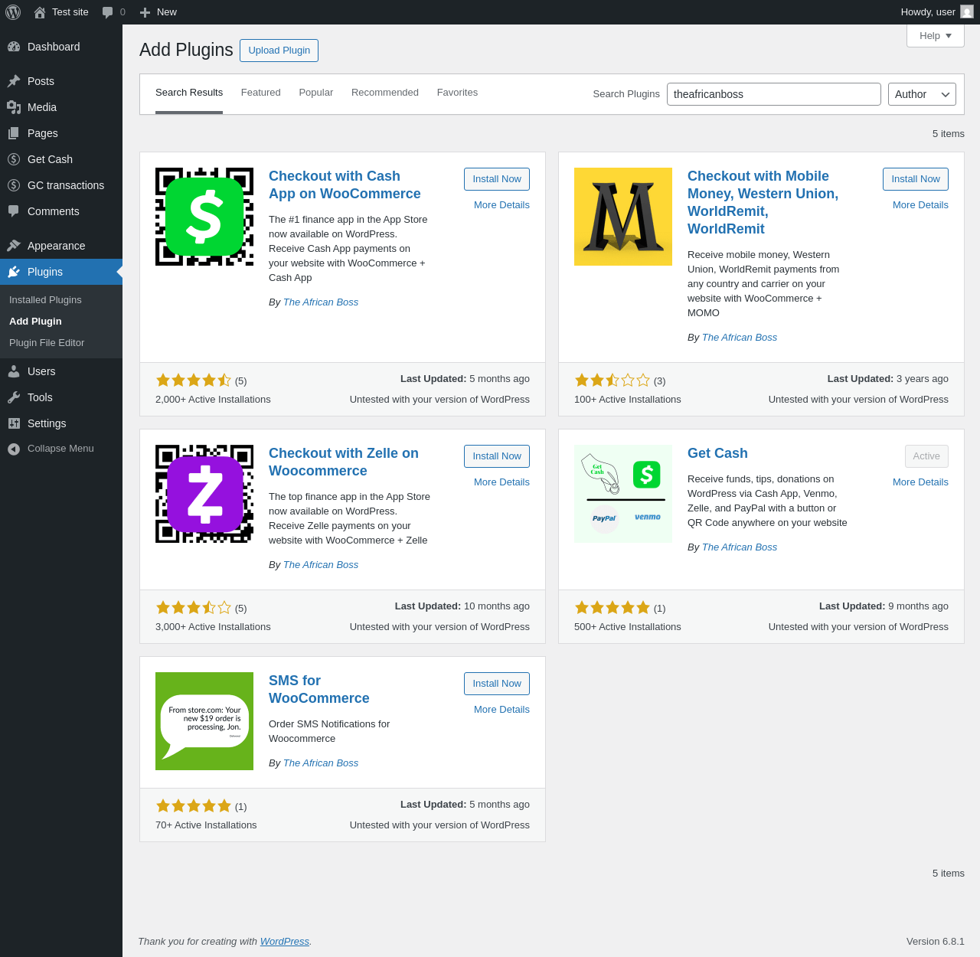Open More Details for SMS for WooCommerce
This screenshot has height=957, width=980.
501,710
